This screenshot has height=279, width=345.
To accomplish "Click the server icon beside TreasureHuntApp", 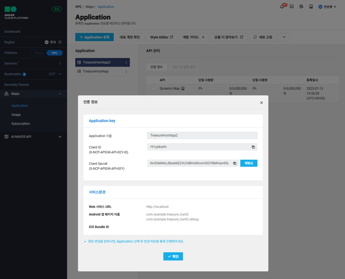I will pos(79,71).
